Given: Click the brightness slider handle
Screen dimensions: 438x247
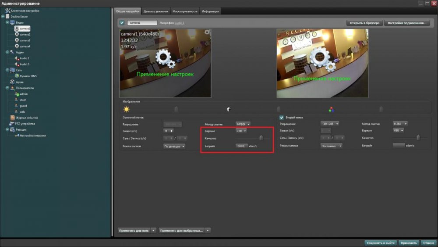Looking at the screenshot, I should [176, 109].
